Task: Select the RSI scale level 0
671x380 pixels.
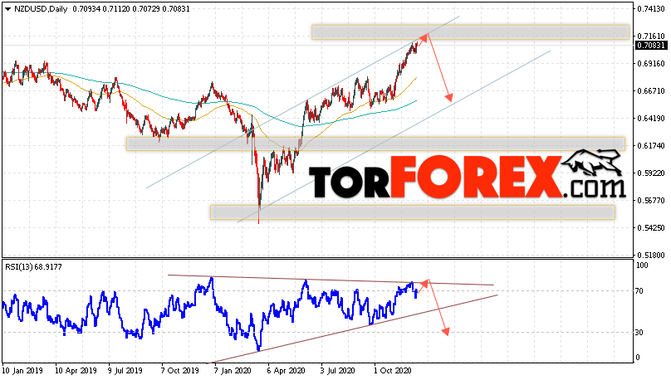Action: [638, 358]
